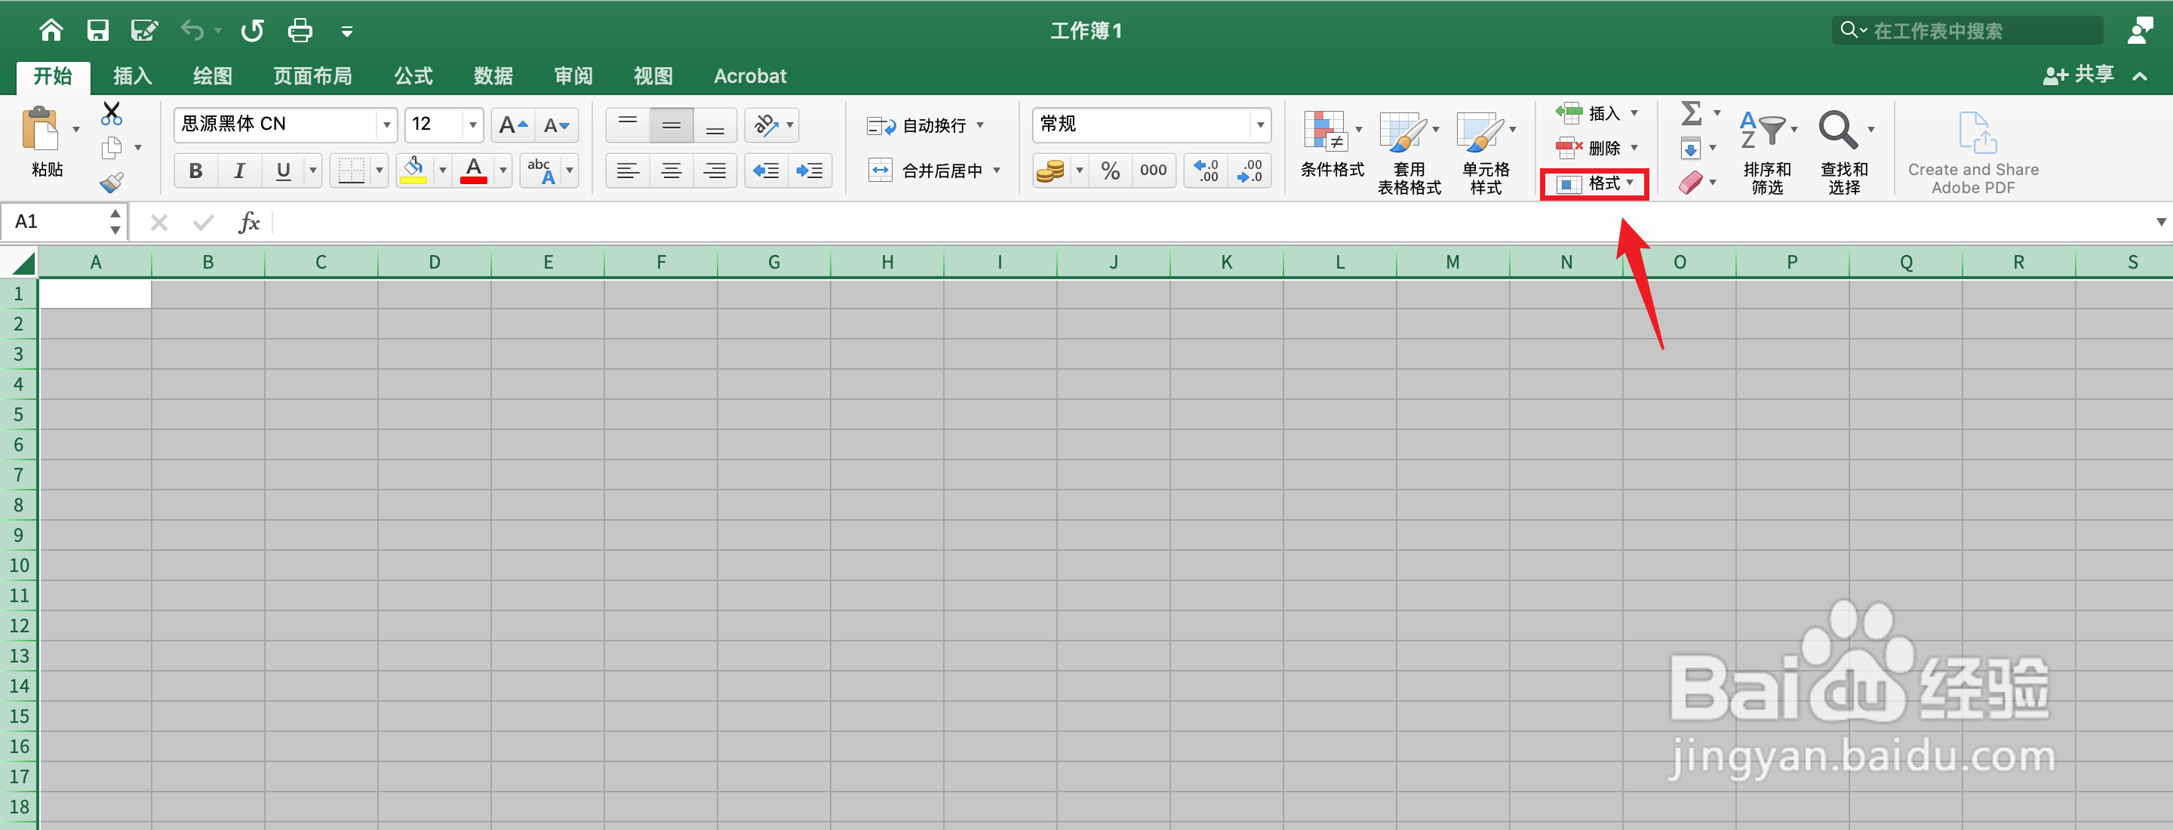This screenshot has height=830, width=2173.
Task: Toggle Italic formatting
Action: [240, 171]
